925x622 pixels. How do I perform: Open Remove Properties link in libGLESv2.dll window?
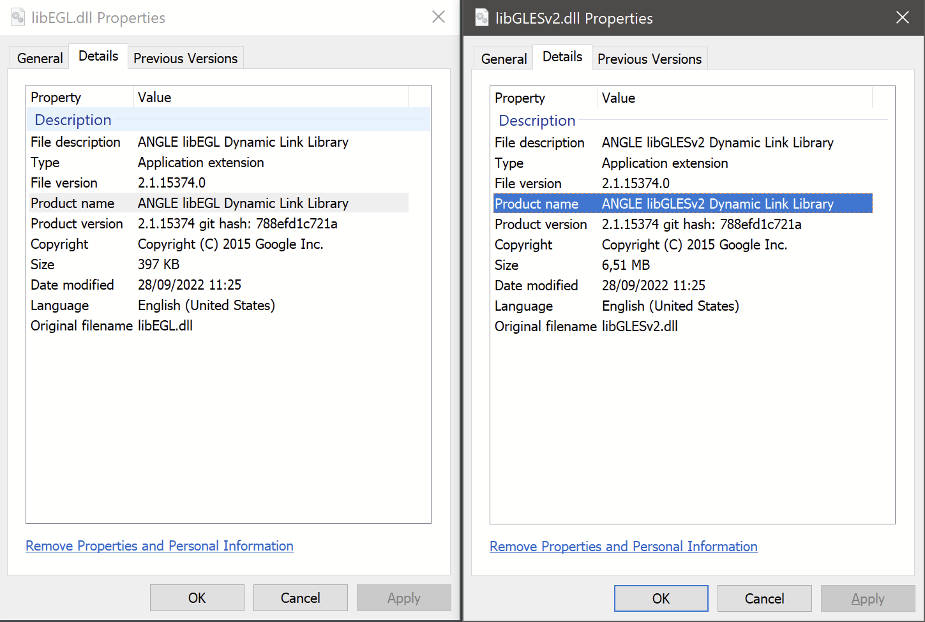tap(624, 547)
